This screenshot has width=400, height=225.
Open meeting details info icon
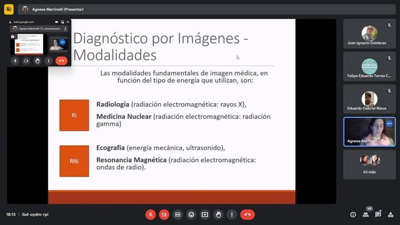(353, 215)
